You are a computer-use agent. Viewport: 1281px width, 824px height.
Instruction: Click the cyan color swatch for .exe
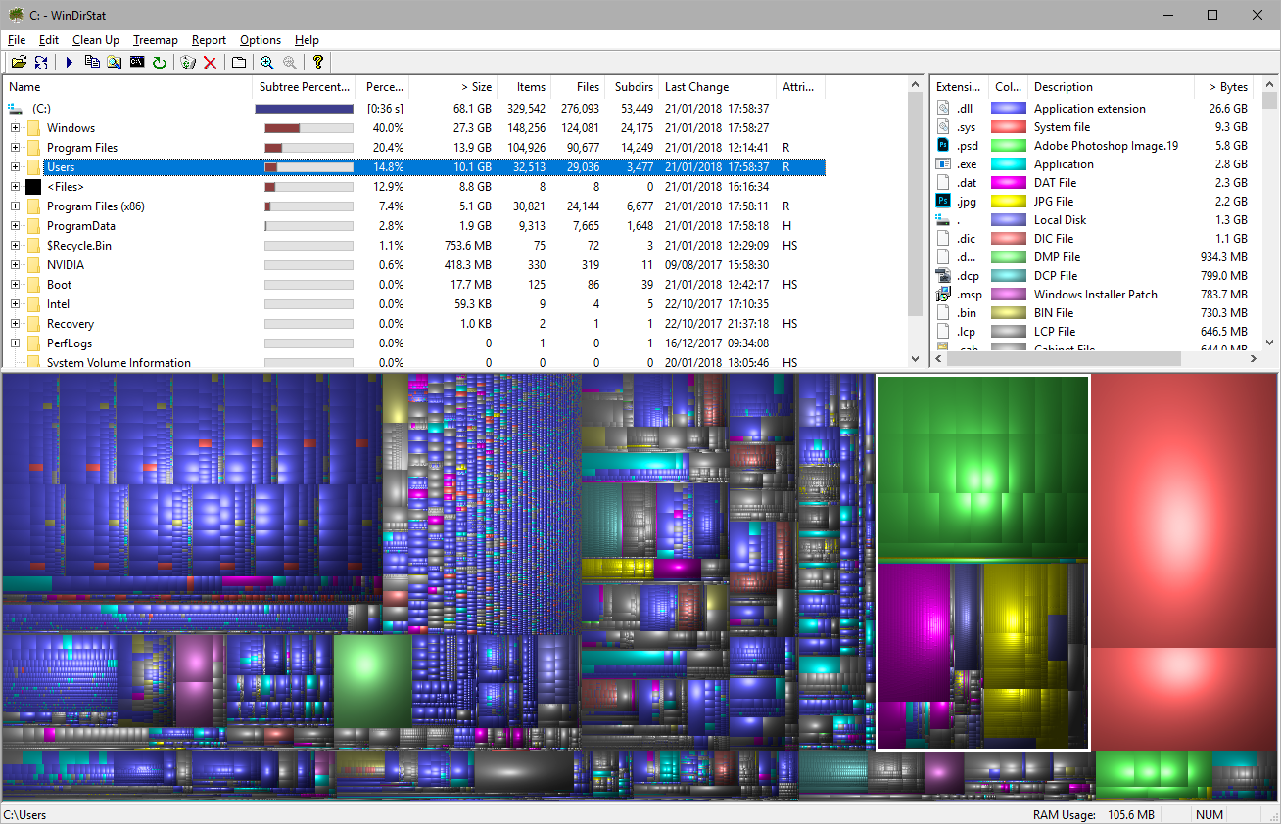[x=1009, y=164]
